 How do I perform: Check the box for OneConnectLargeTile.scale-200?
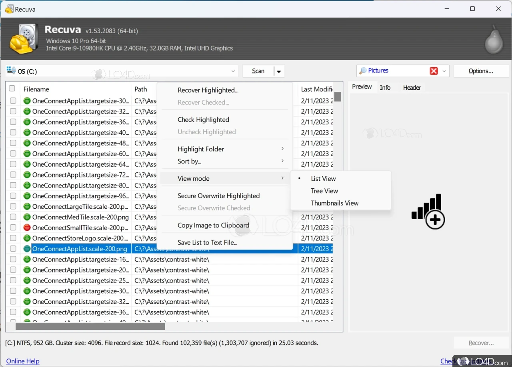click(13, 207)
